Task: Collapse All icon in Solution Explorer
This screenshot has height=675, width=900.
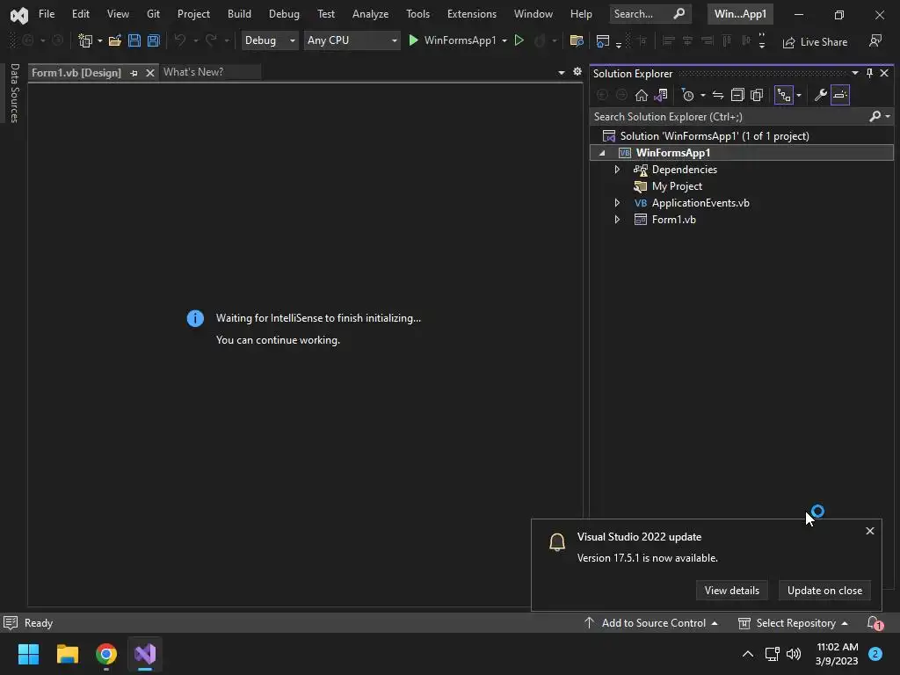Action: pyautogui.click(x=737, y=95)
